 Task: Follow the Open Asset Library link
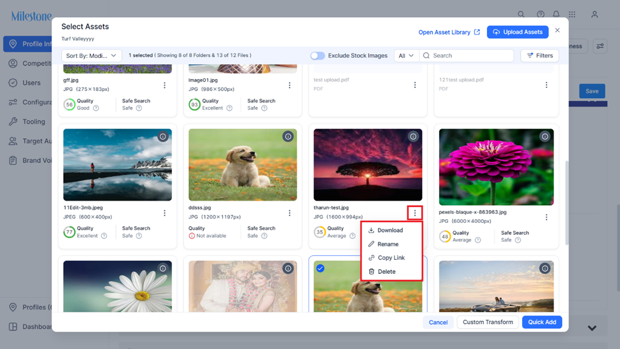[x=449, y=32]
